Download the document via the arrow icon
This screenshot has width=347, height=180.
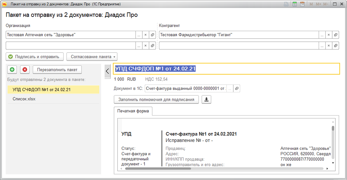(206, 99)
